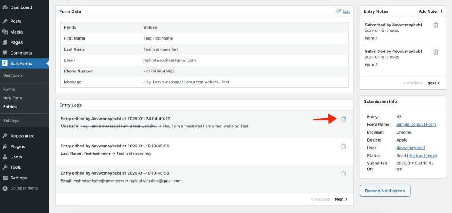This screenshot has height=213, width=452.
Task: Open Simple Contact Form link
Action: (416, 124)
